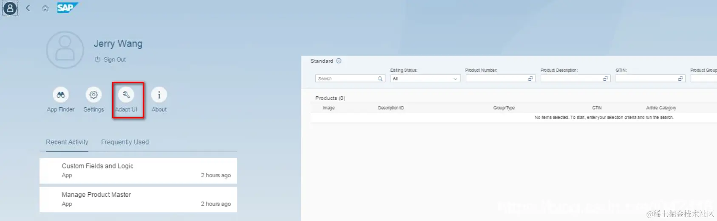Switch to the Recent Activity tab
Viewport: 717px width, 221px height.
tap(67, 142)
